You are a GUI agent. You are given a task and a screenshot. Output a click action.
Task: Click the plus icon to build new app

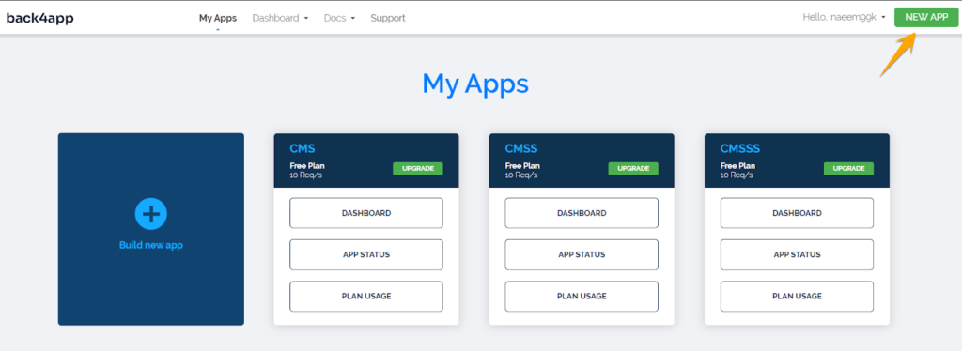151,214
